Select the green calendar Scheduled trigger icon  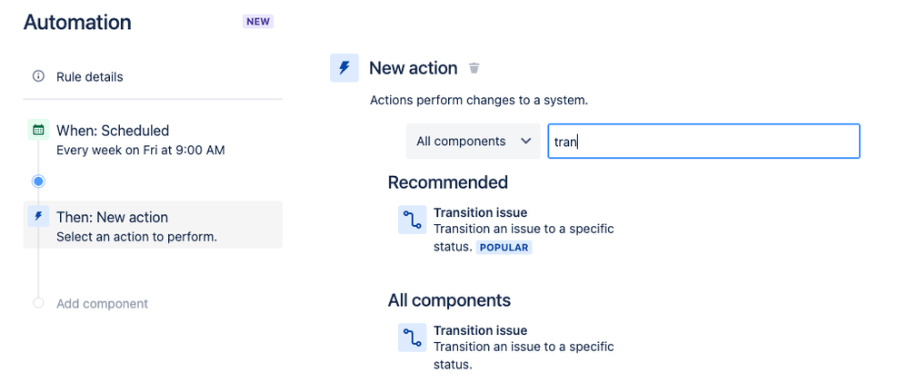(38, 130)
